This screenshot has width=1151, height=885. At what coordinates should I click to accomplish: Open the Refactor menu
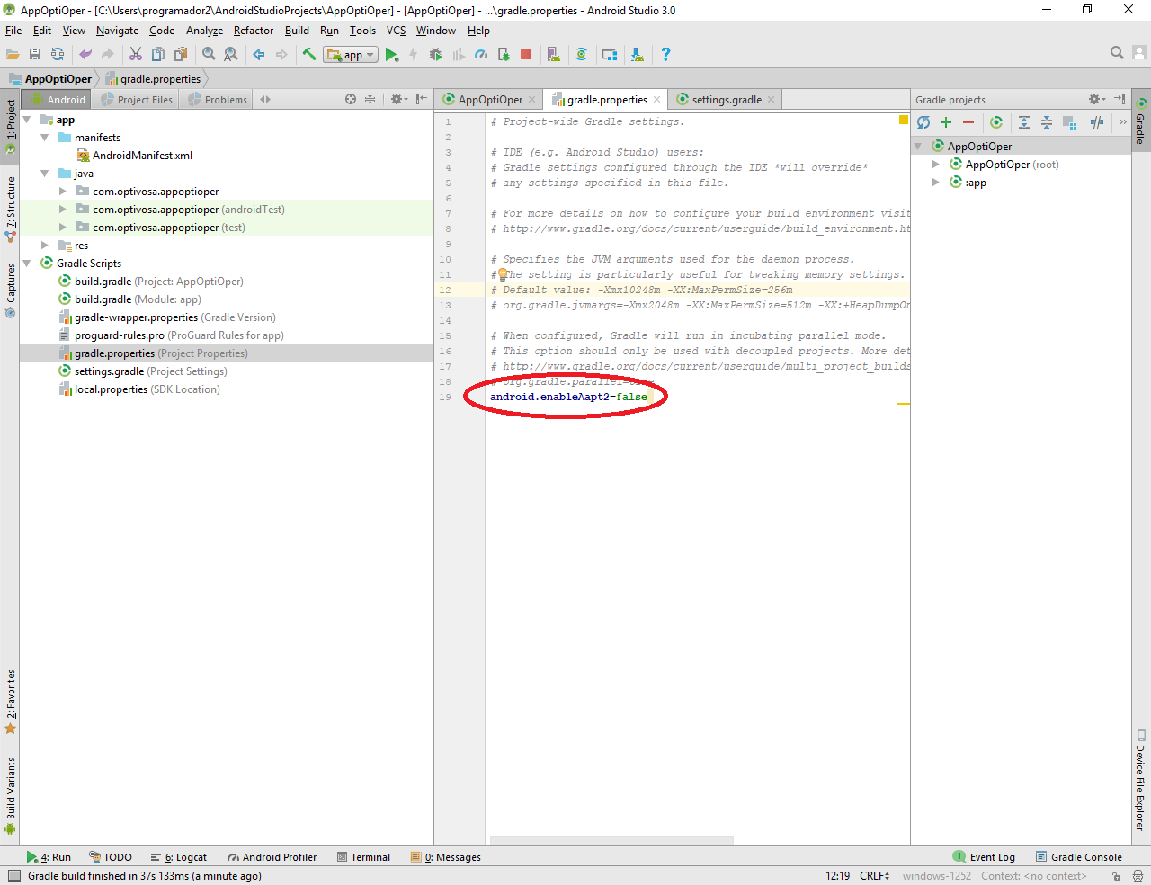coord(254,31)
